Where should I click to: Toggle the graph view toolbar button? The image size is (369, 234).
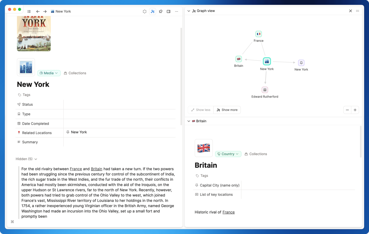click(x=153, y=11)
